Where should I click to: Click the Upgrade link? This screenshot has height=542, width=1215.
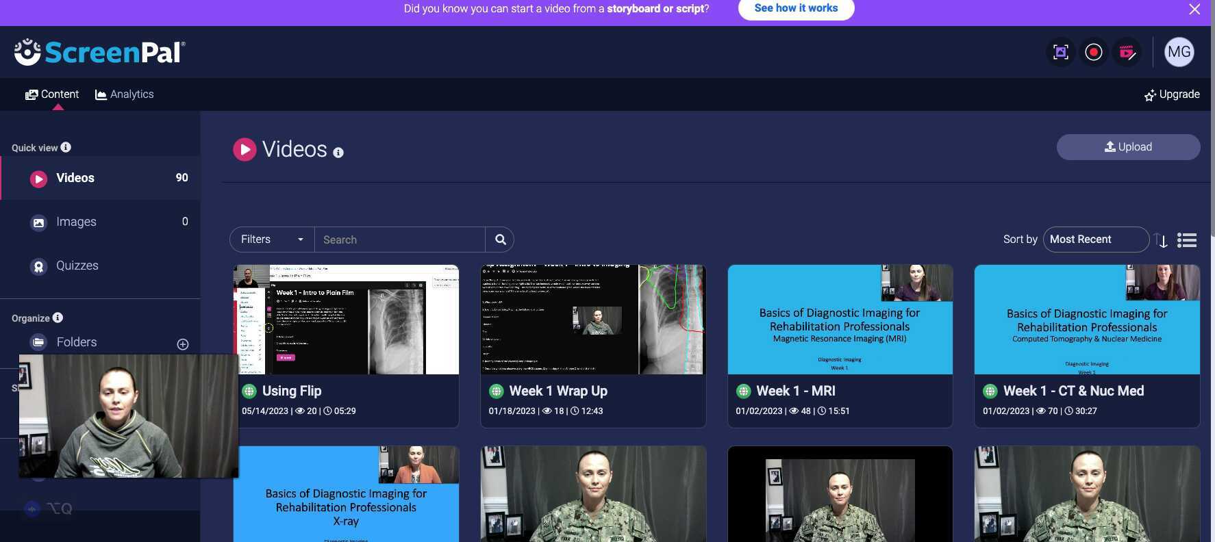tap(1172, 94)
